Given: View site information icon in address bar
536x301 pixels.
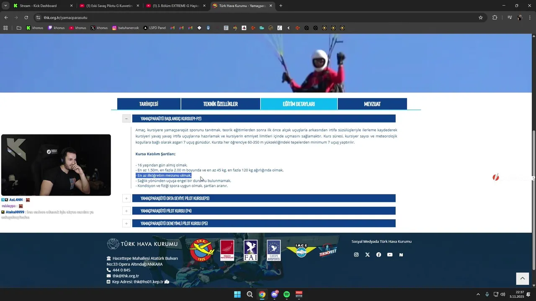Looking at the screenshot, I should [x=38, y=18].
